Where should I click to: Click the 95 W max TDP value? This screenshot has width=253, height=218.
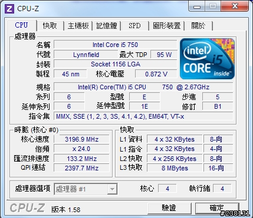point(164,55)
